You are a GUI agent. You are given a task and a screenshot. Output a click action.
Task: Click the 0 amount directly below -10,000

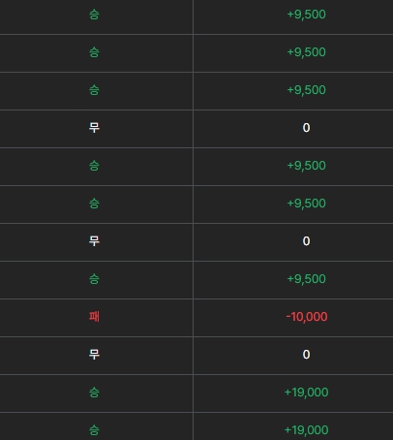(x=307, y=355)
